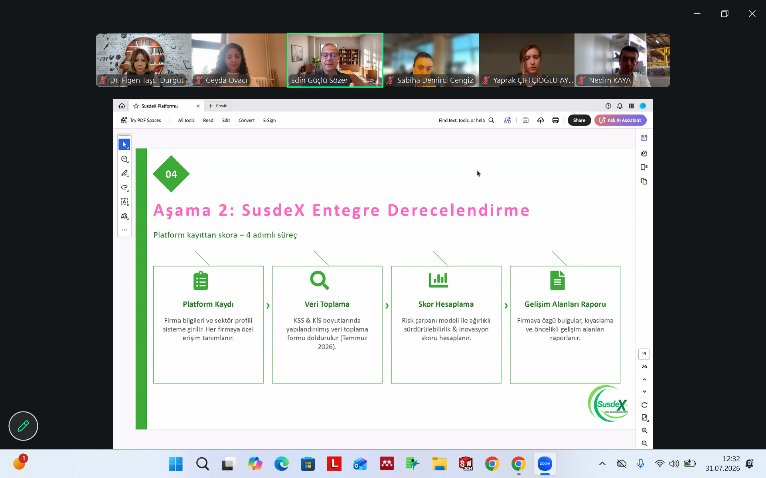Open Microsoft Edge from the taskbar
This screenshot has height=478, width=766.
point(281,464)
